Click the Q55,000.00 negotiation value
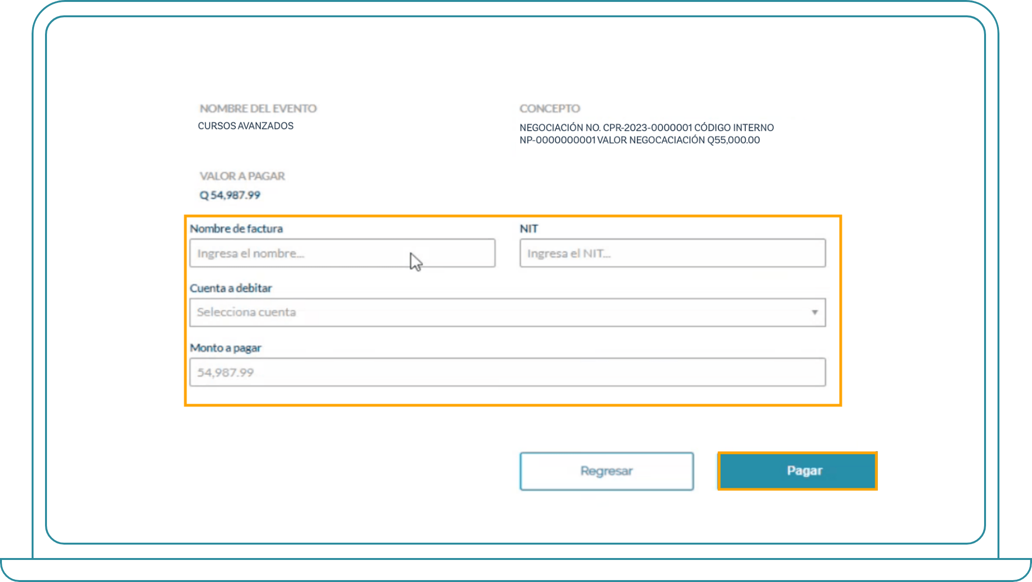This screenshot has width=1032, height=582. pos(733,140)
